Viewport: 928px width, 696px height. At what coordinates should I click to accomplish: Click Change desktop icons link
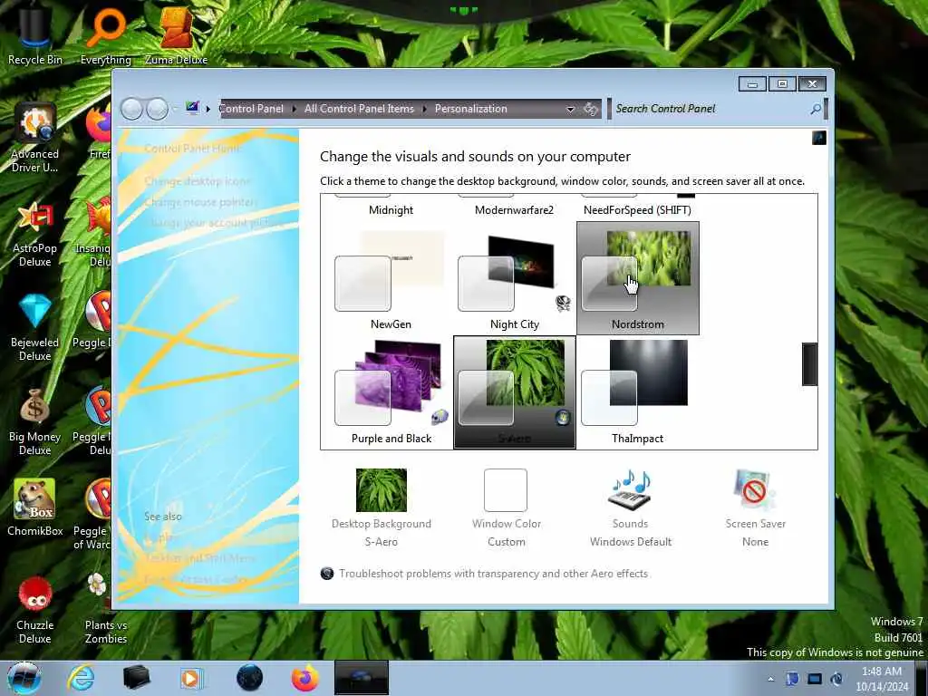(x=197, y=180)
